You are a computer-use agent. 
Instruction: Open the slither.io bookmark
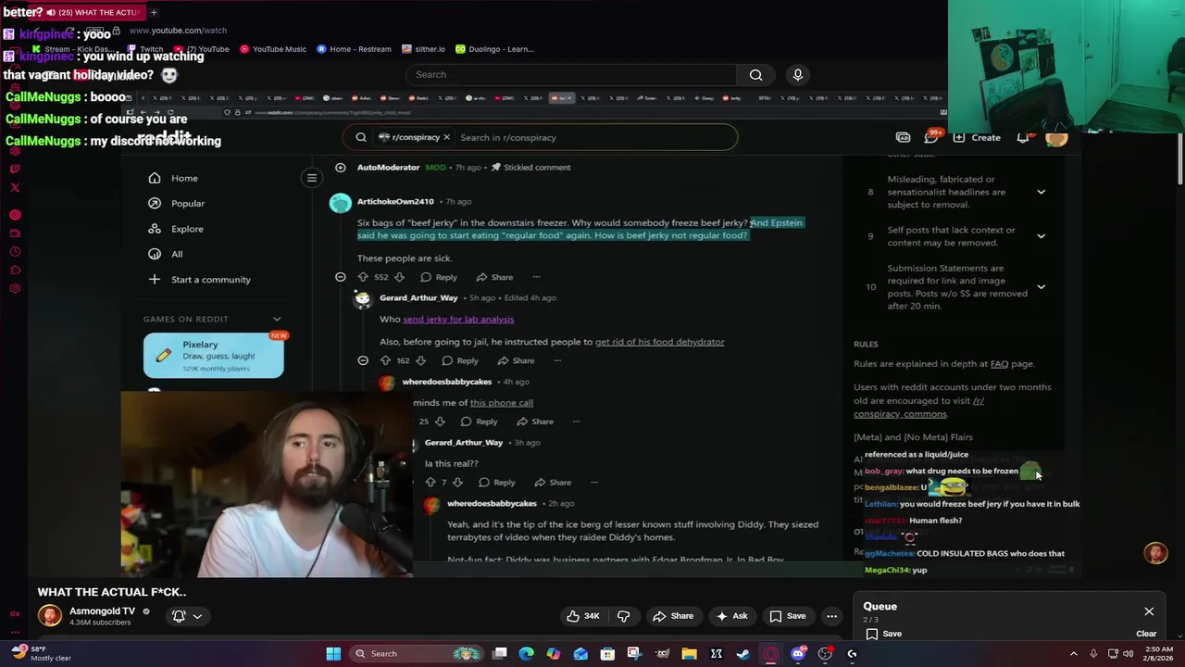[423, 49]
